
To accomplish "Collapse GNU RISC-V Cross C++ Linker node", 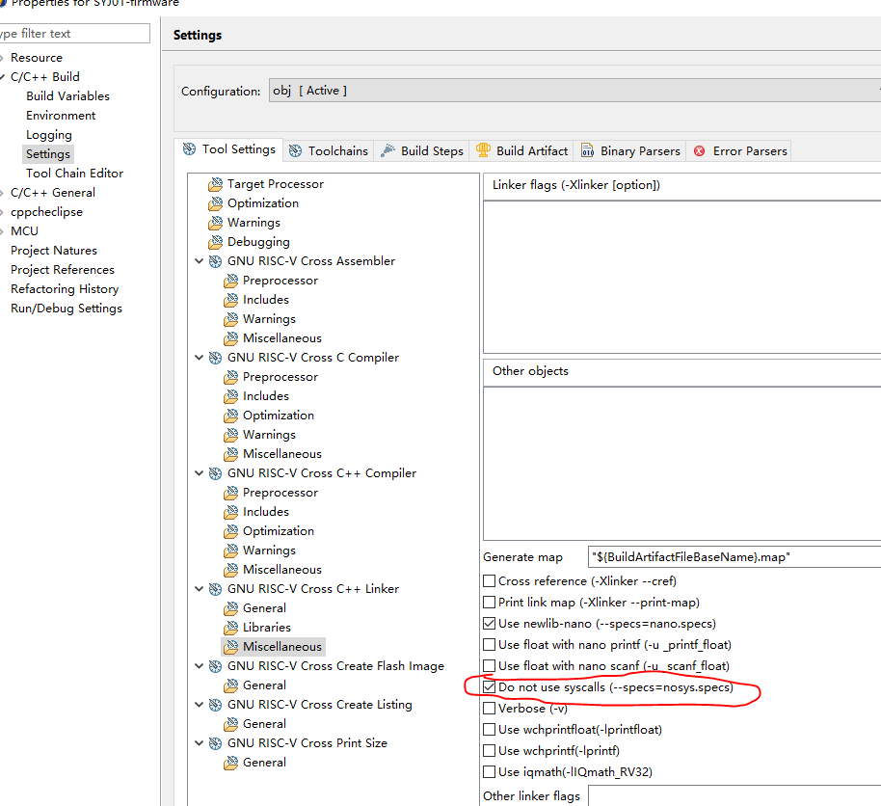I will pyautogui.click(x=199, y=589).
